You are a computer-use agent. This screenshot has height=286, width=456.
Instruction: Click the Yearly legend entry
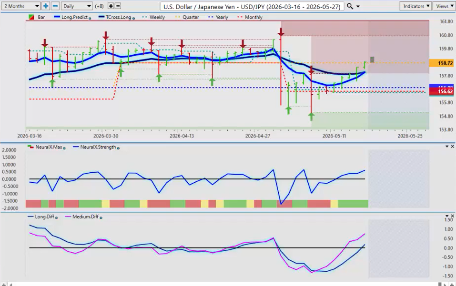[222, 17]
